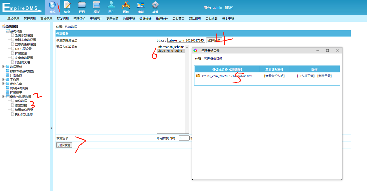
Task: Expand the 数据更新 tree node
Action: click(3, 67)
